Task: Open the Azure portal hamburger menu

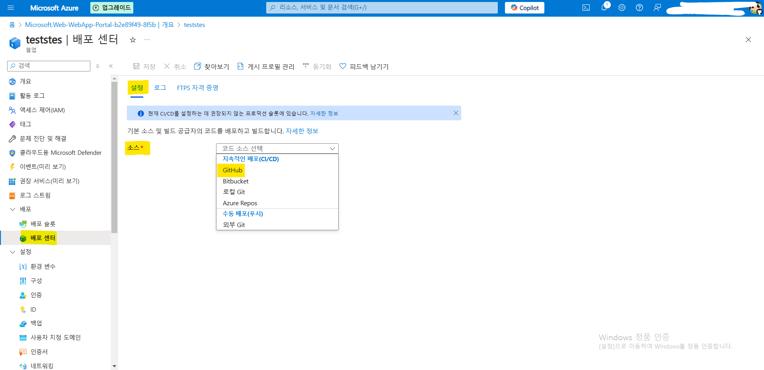Action: pyautogui.click(x=11, y=8)
